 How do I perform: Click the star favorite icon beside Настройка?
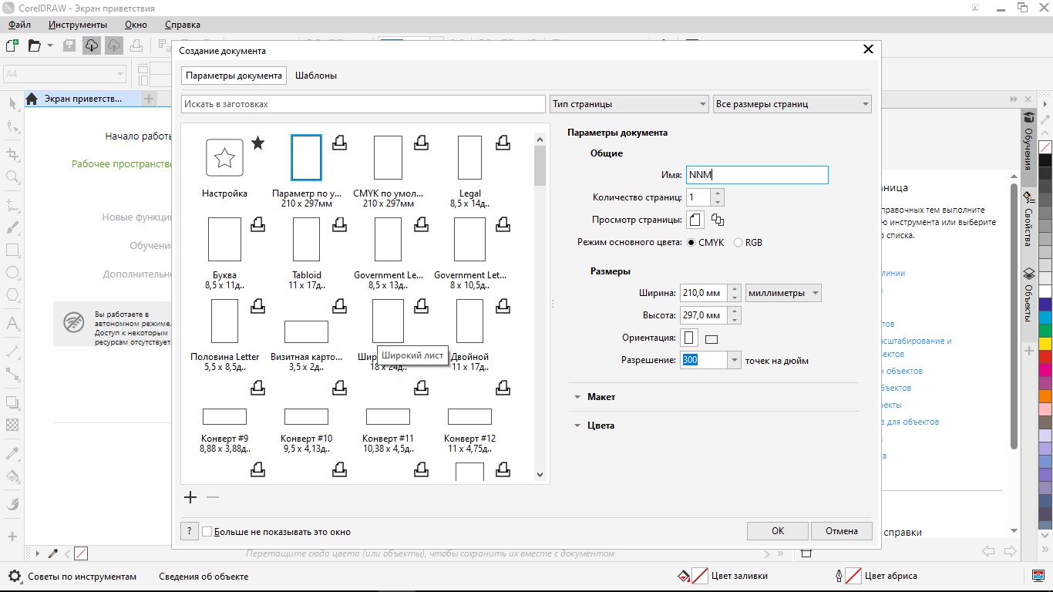click(x=258, y=143)
